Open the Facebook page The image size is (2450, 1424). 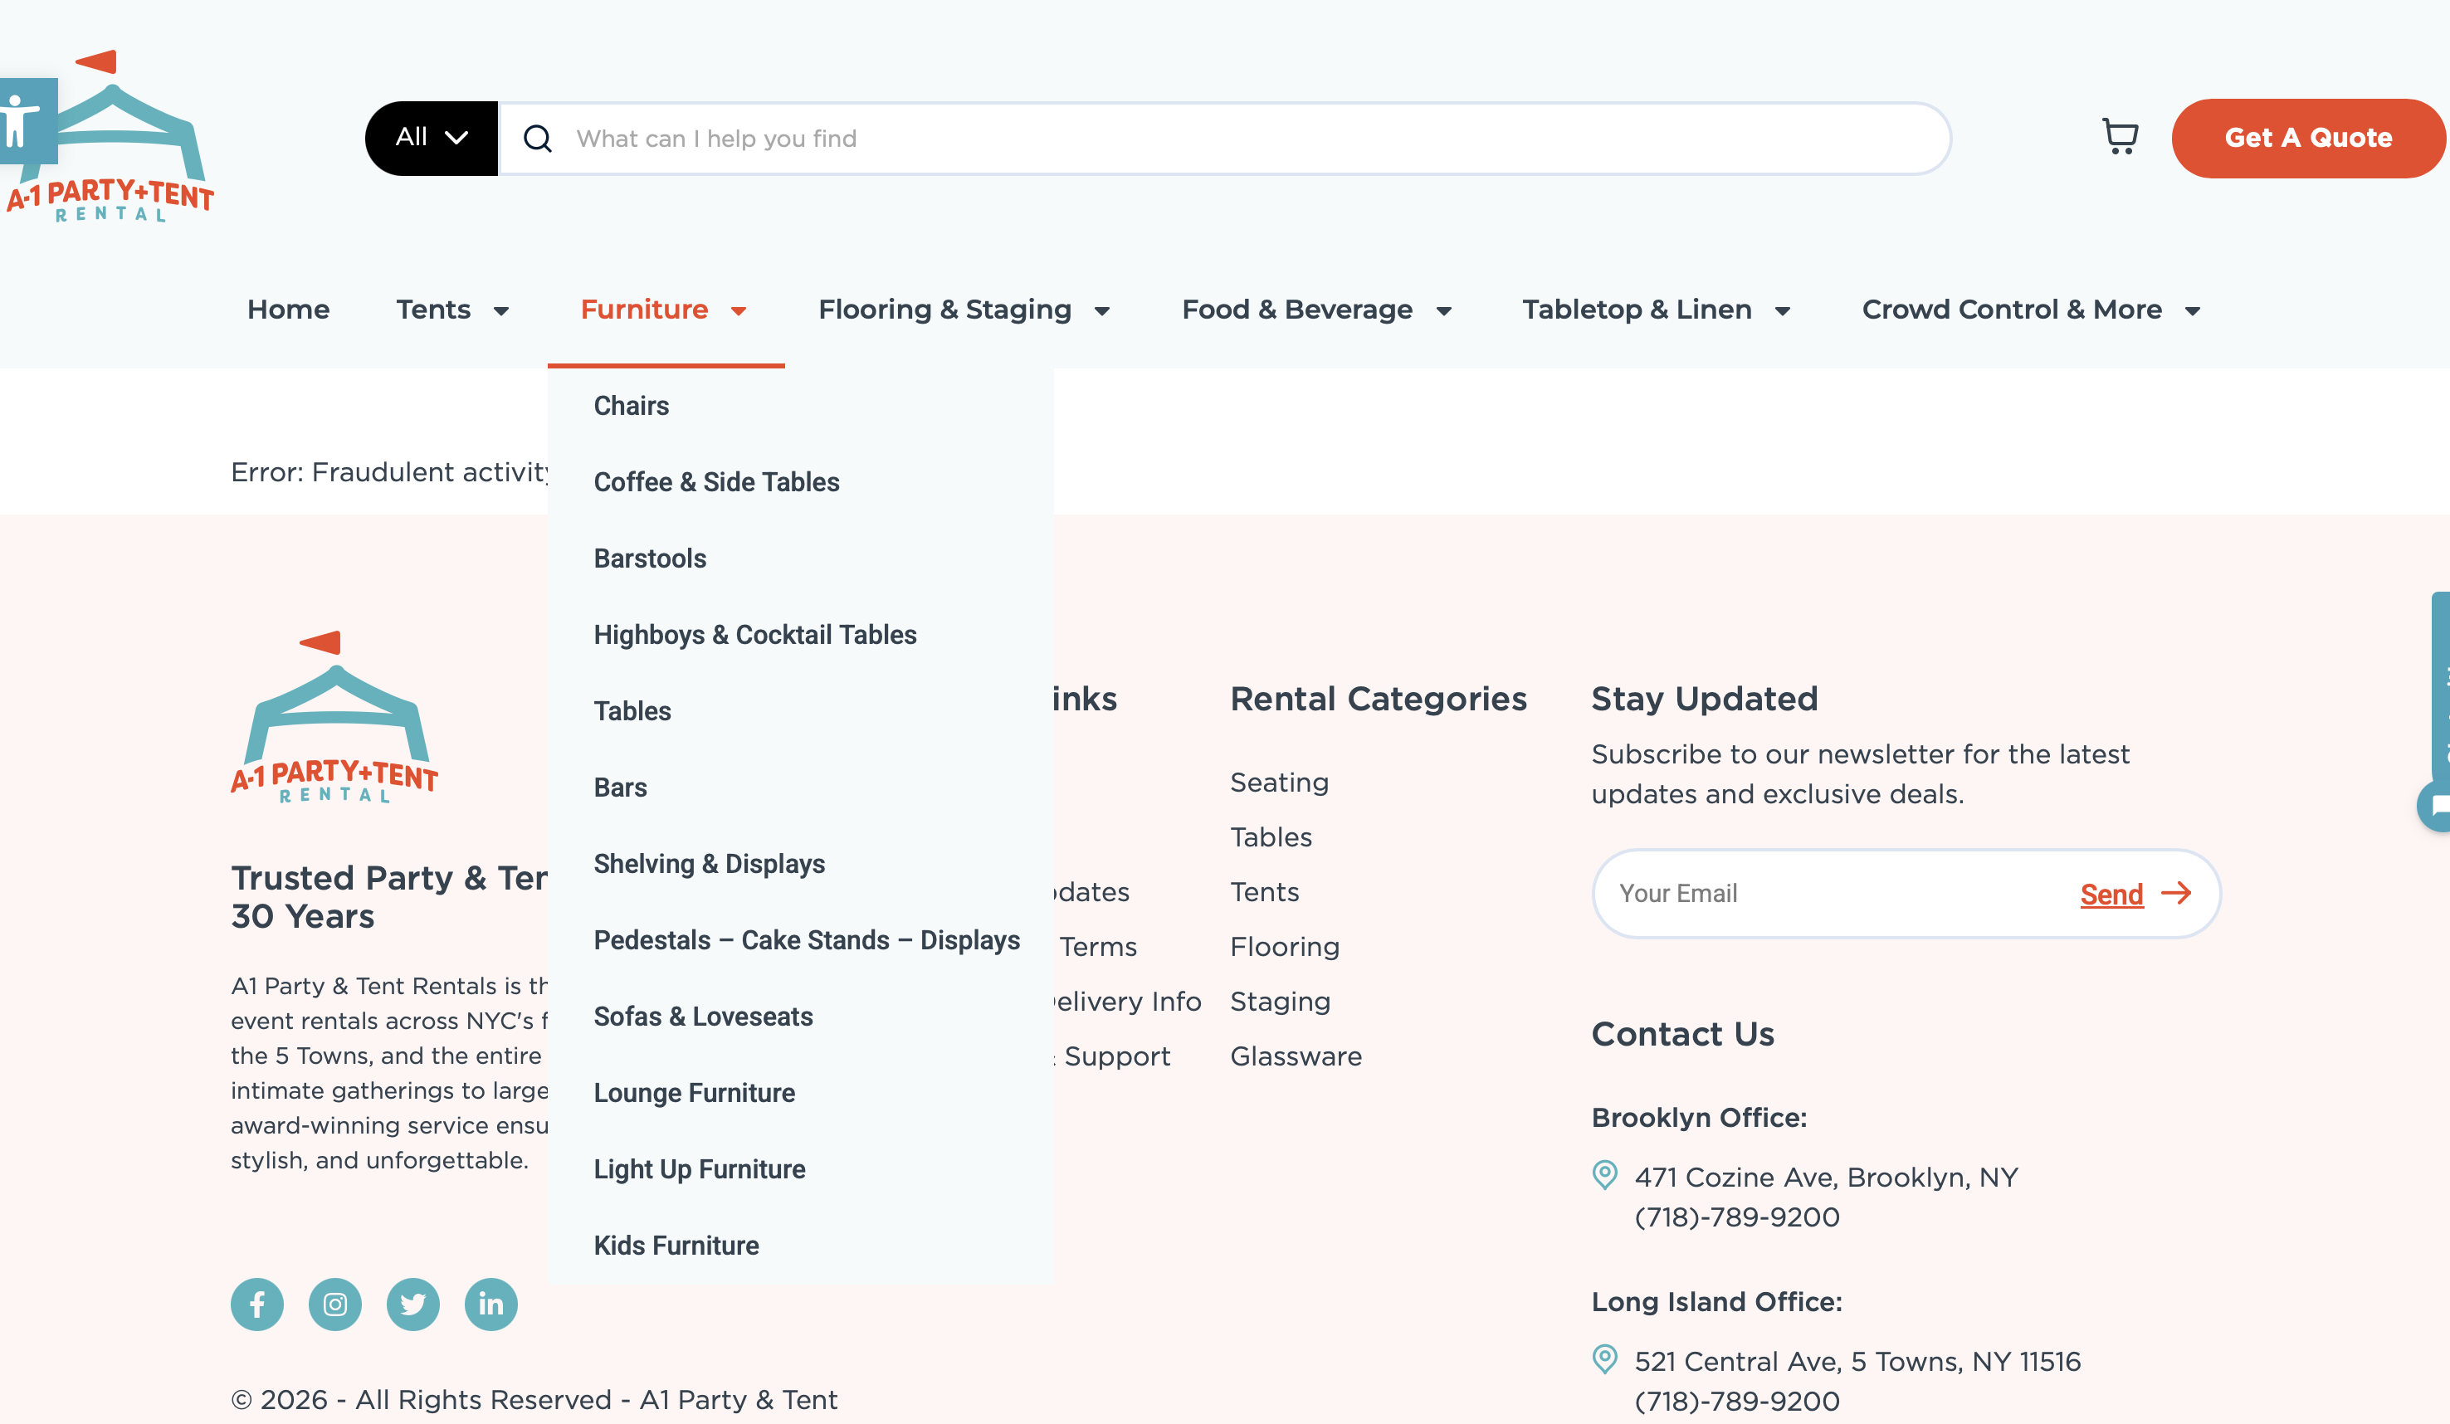256,1304
